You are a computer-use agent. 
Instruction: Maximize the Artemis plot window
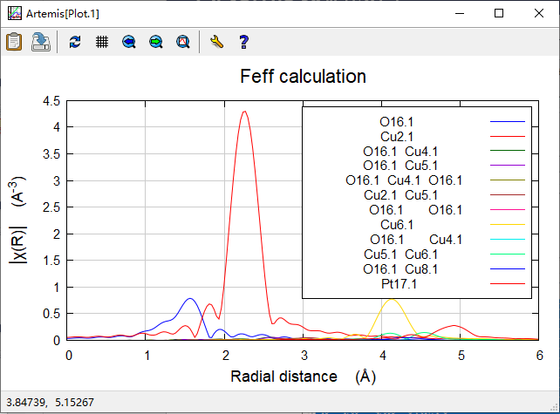(499, 13)
